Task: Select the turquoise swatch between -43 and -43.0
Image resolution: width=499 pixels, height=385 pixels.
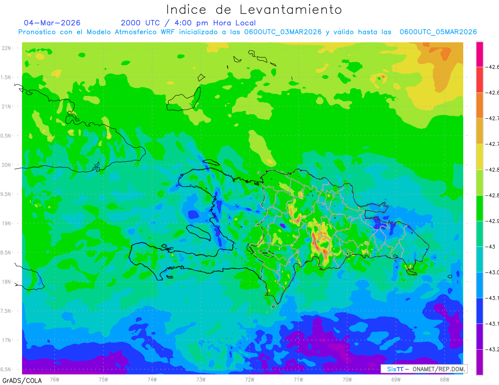Action: (x=479, y=260)
